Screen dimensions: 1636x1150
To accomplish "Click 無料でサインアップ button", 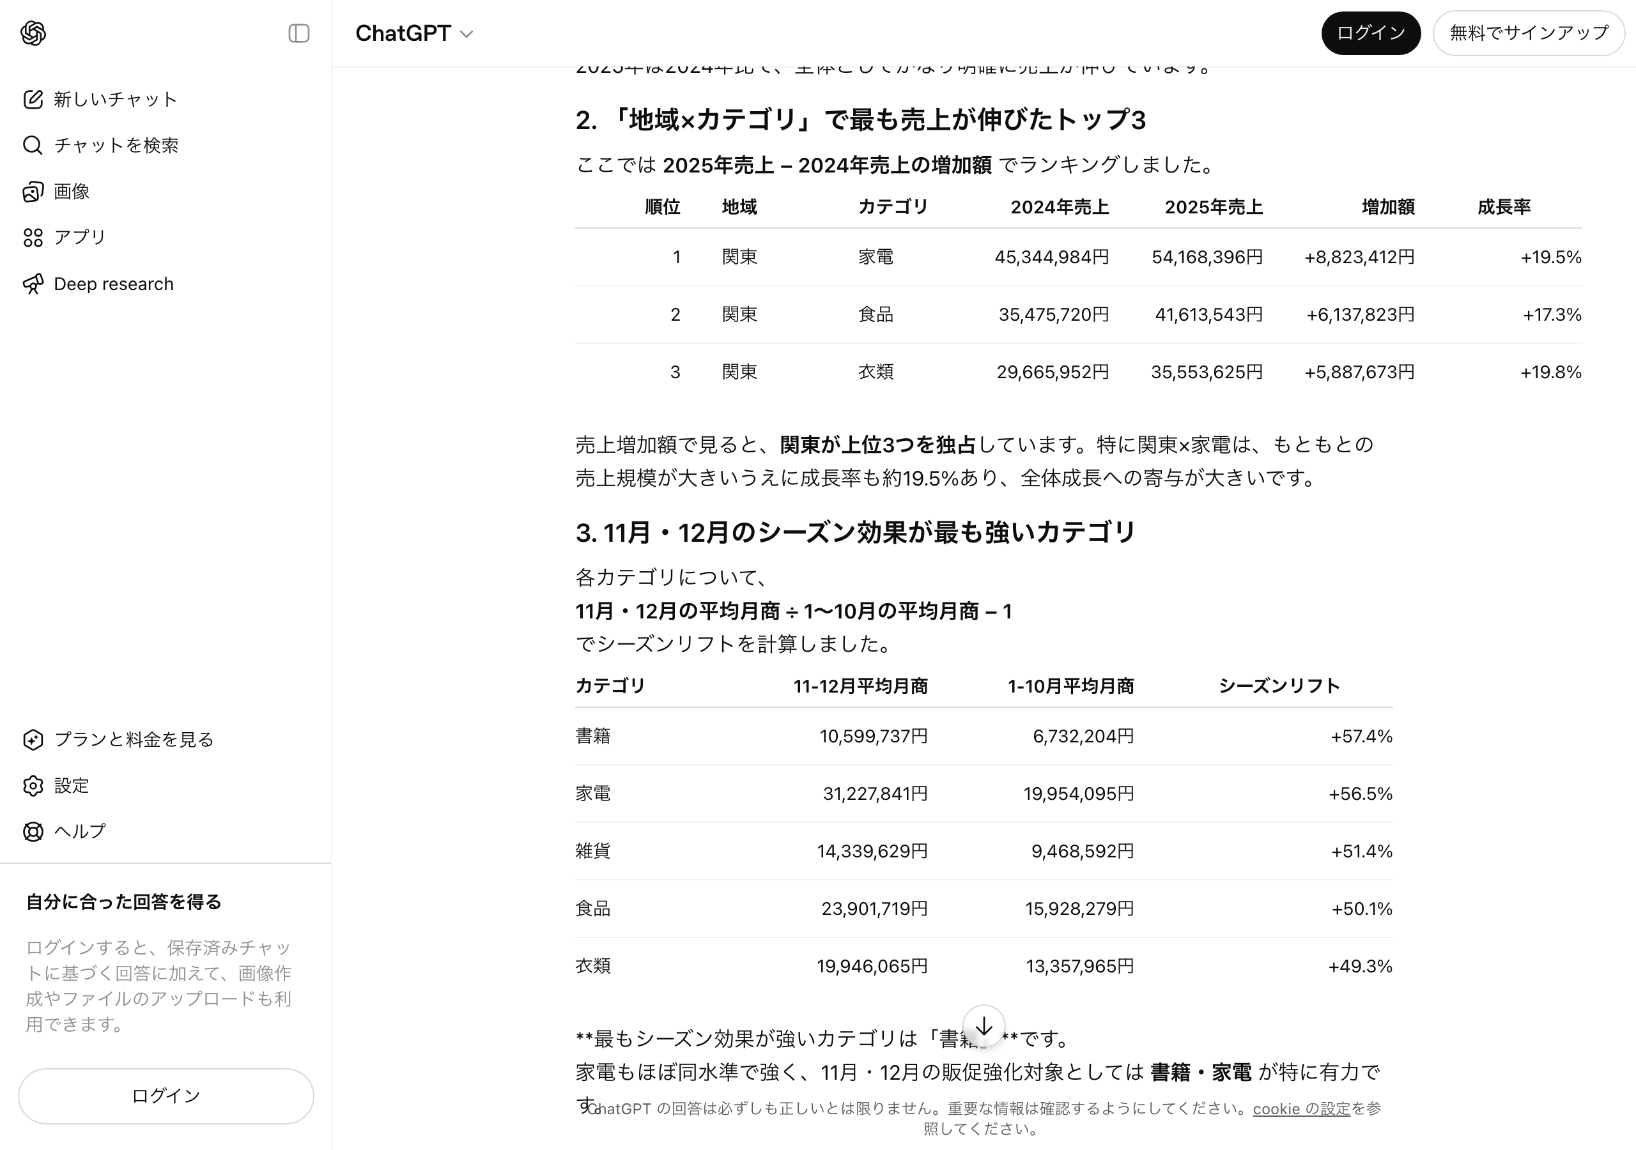I will (x=1529, y=33).
